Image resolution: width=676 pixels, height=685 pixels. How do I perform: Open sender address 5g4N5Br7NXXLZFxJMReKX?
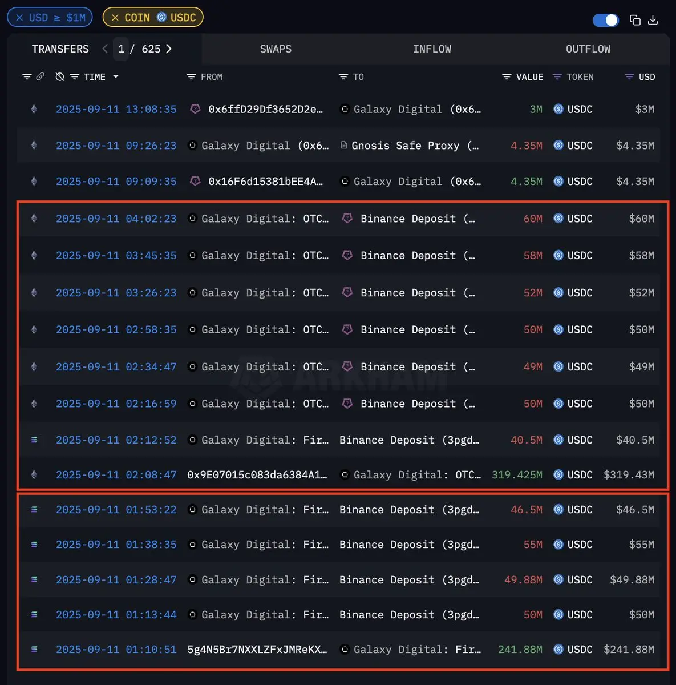pyautogui.click(x=257, y=649)
